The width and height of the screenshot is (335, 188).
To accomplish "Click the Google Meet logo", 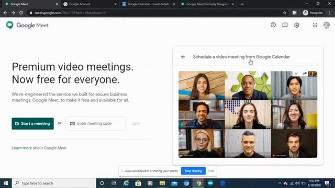I will click(27, 25).
